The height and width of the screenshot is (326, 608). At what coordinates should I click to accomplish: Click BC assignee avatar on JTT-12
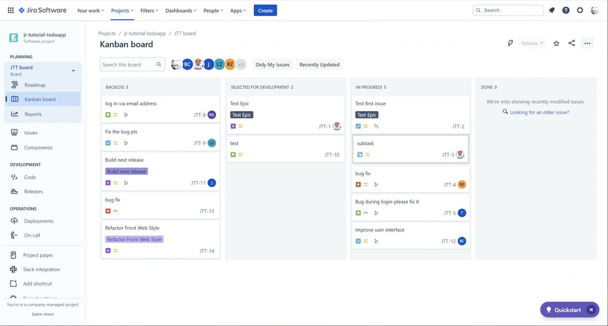coord(462,241)
